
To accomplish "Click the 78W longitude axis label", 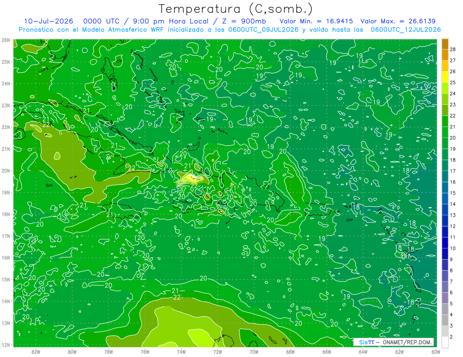I will coord(108,351).
